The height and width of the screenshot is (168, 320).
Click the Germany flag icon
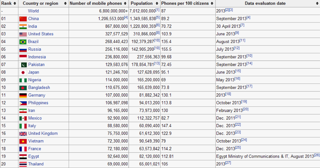point(23,95)
